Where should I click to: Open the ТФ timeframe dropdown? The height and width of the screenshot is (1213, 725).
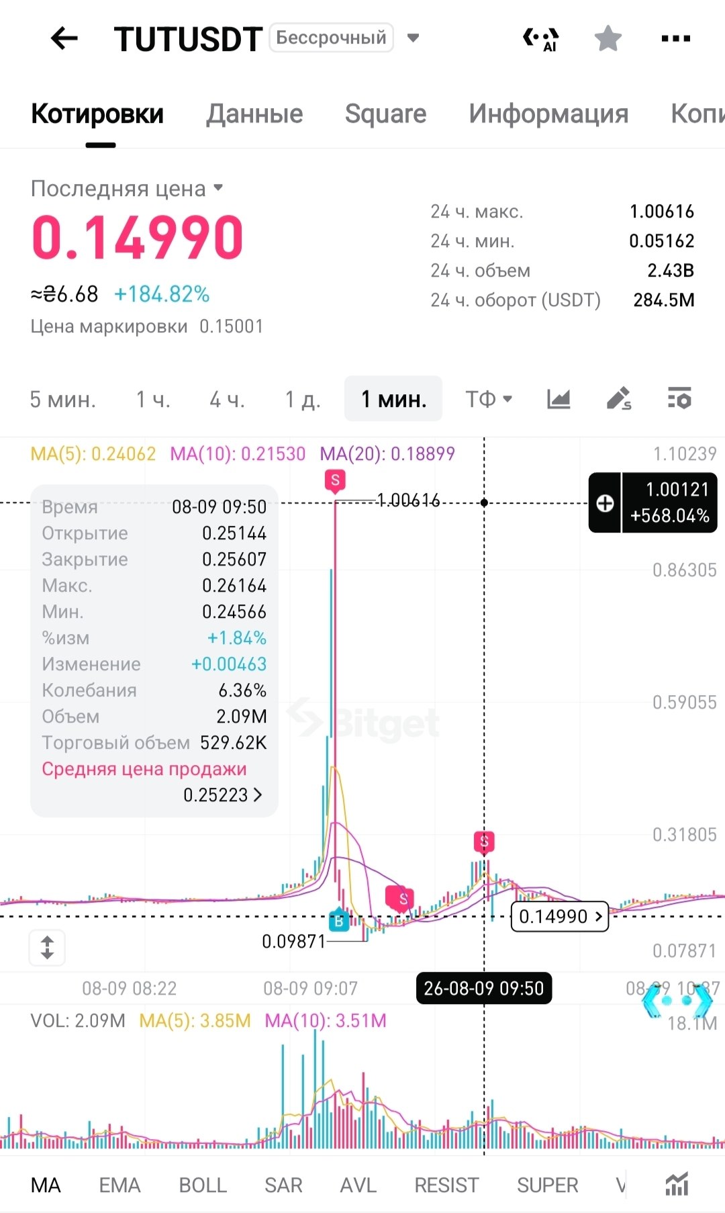coord(489,399)
